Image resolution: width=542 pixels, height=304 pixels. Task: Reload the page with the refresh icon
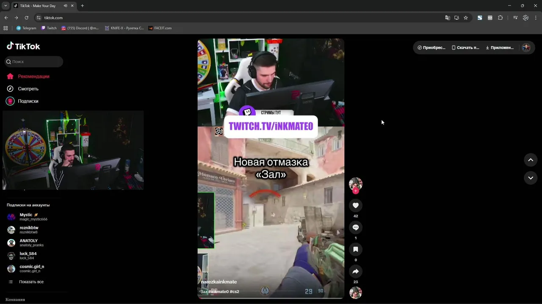point(26,18)
